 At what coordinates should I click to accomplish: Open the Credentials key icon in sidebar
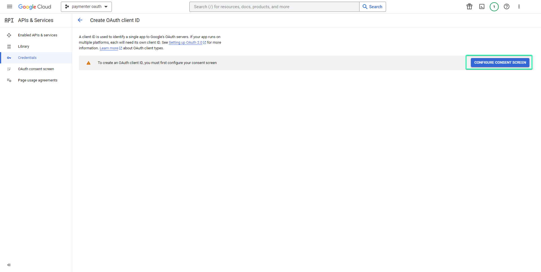click(x=9, y=58)
